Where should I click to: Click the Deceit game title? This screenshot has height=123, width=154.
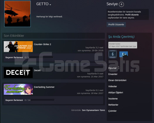click(x=37, y=70)
